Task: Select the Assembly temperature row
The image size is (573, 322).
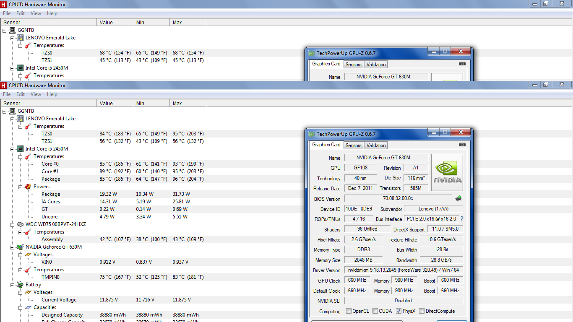Action: (x=286, y=239)
